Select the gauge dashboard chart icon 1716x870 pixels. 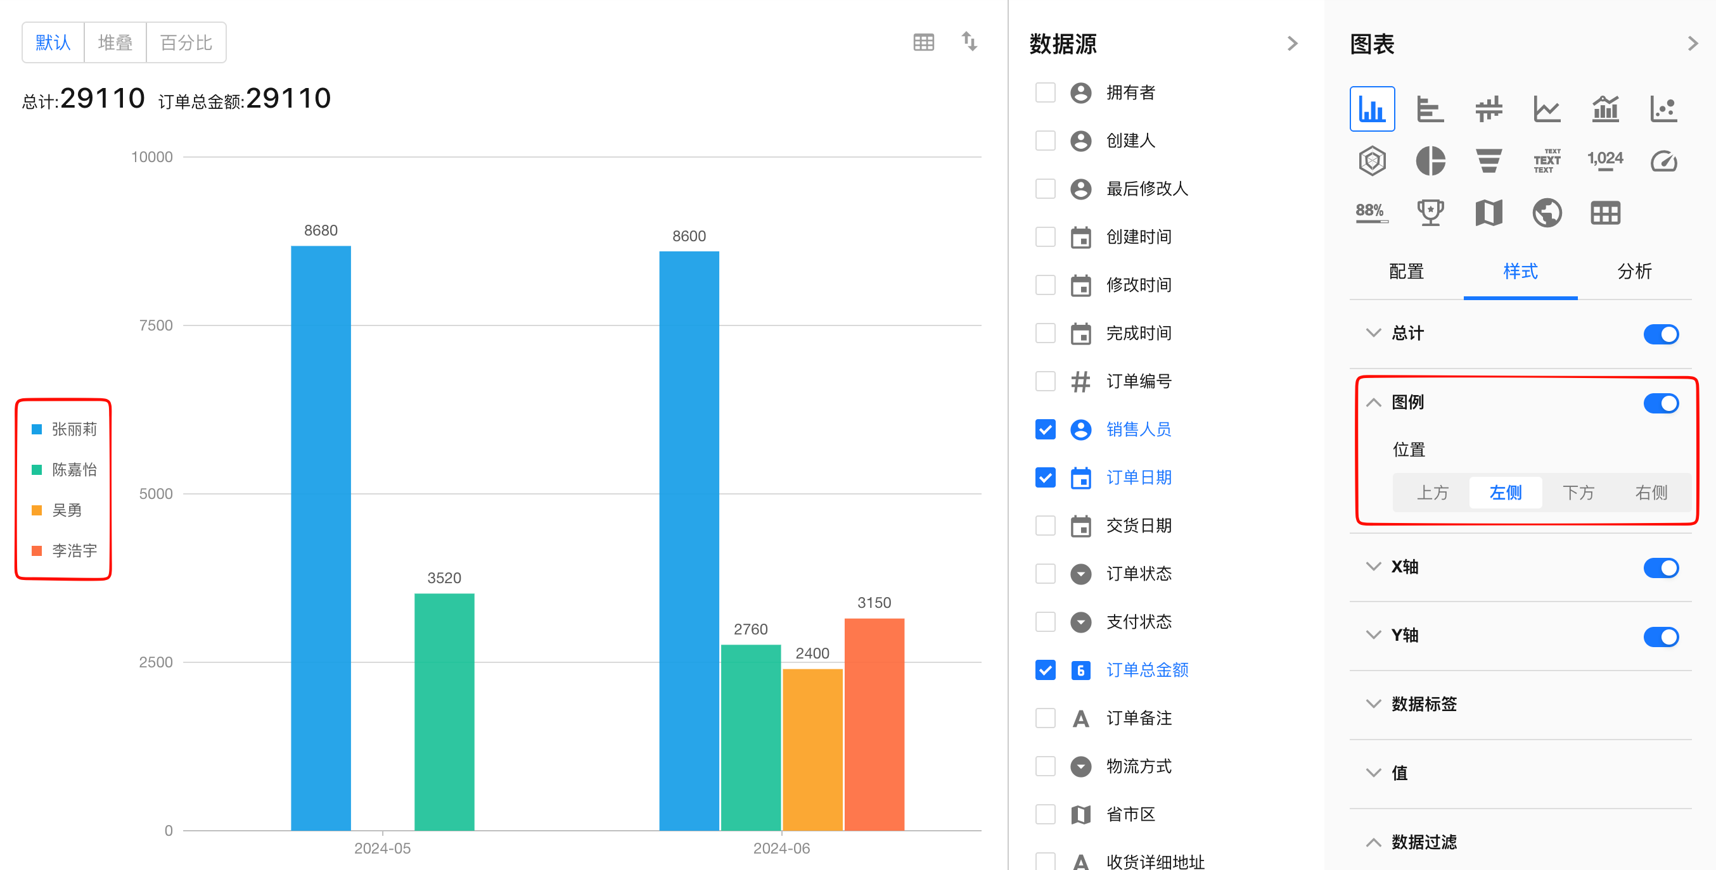[x=1663, y=161]
